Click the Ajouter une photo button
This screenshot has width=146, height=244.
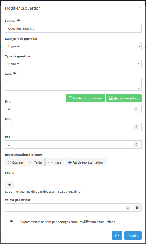point(124,98)
